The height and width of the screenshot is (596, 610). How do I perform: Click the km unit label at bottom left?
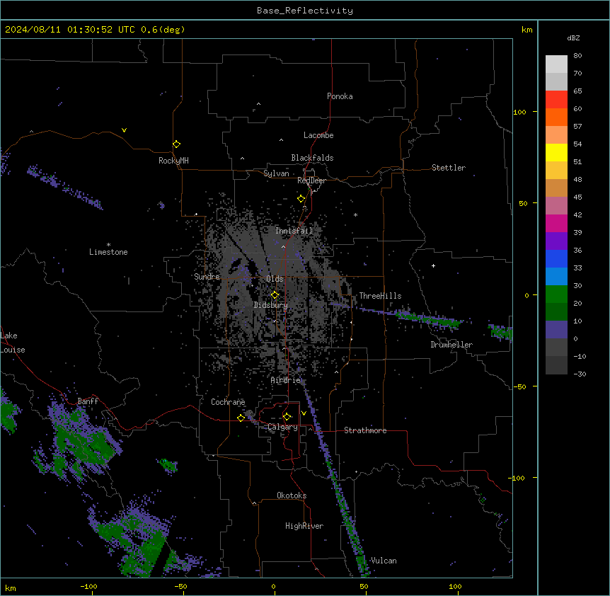(x=11, y=588)
